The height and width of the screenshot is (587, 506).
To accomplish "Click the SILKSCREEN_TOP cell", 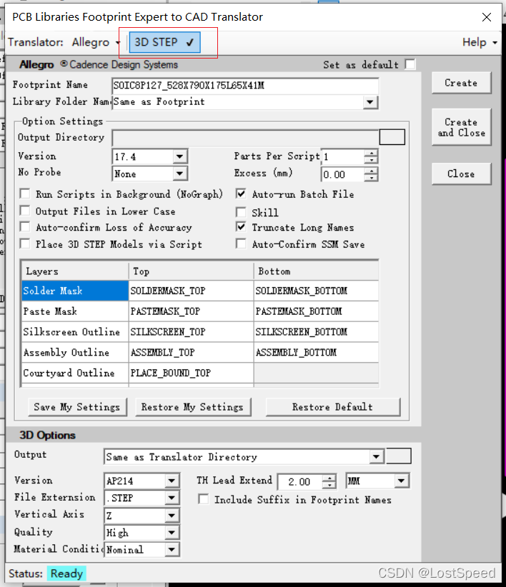I will pyautogui.click(x=191, y=332).
